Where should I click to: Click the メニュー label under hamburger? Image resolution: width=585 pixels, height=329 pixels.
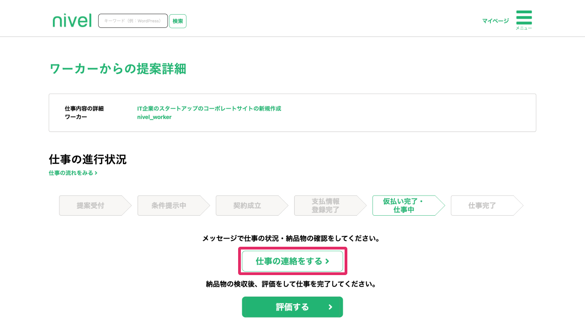tap(524, 28)
